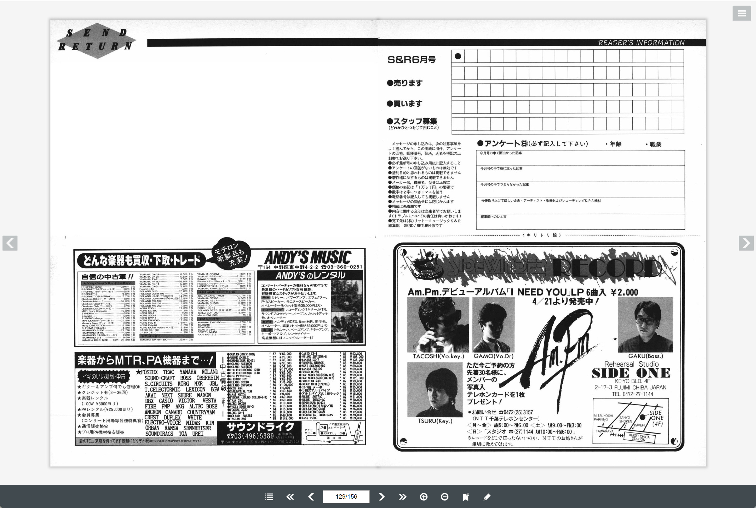Advance one page in bottom toolbar

pos(382,497)
